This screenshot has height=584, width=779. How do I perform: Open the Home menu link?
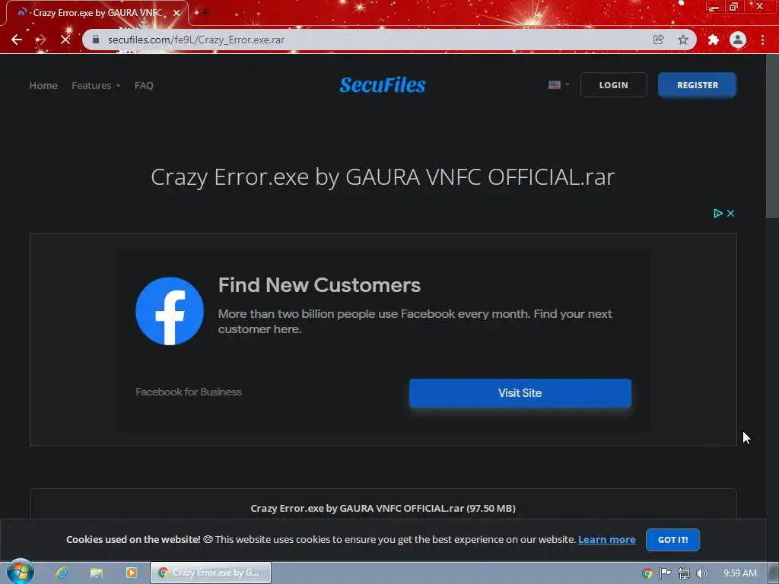43,85
